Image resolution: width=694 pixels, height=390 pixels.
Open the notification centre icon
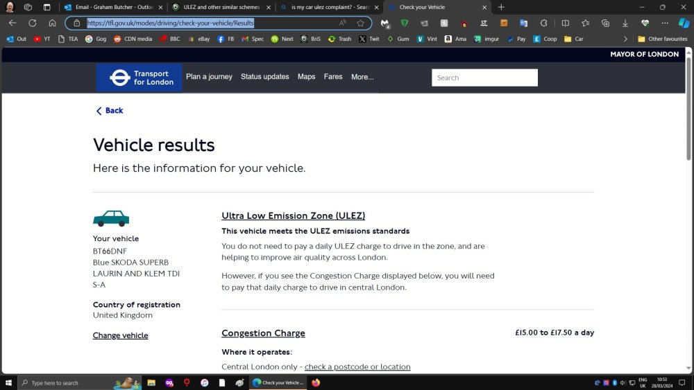[x=682, y=382]
